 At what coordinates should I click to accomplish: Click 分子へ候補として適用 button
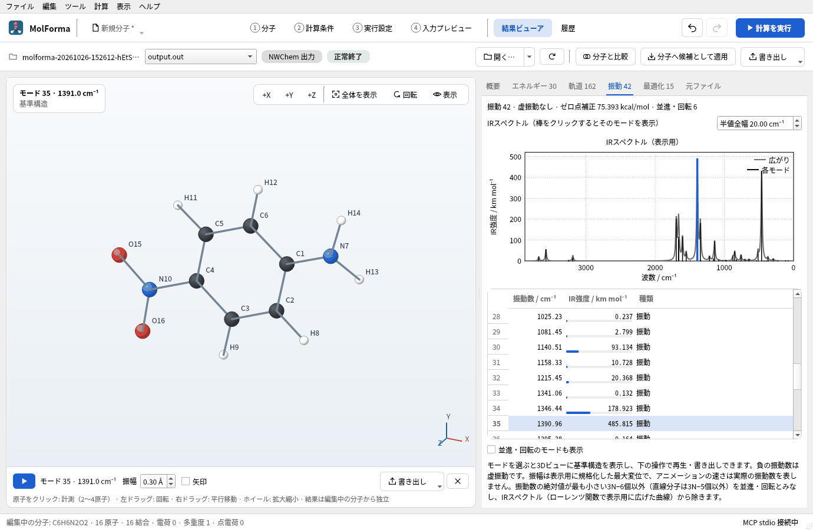688,57
